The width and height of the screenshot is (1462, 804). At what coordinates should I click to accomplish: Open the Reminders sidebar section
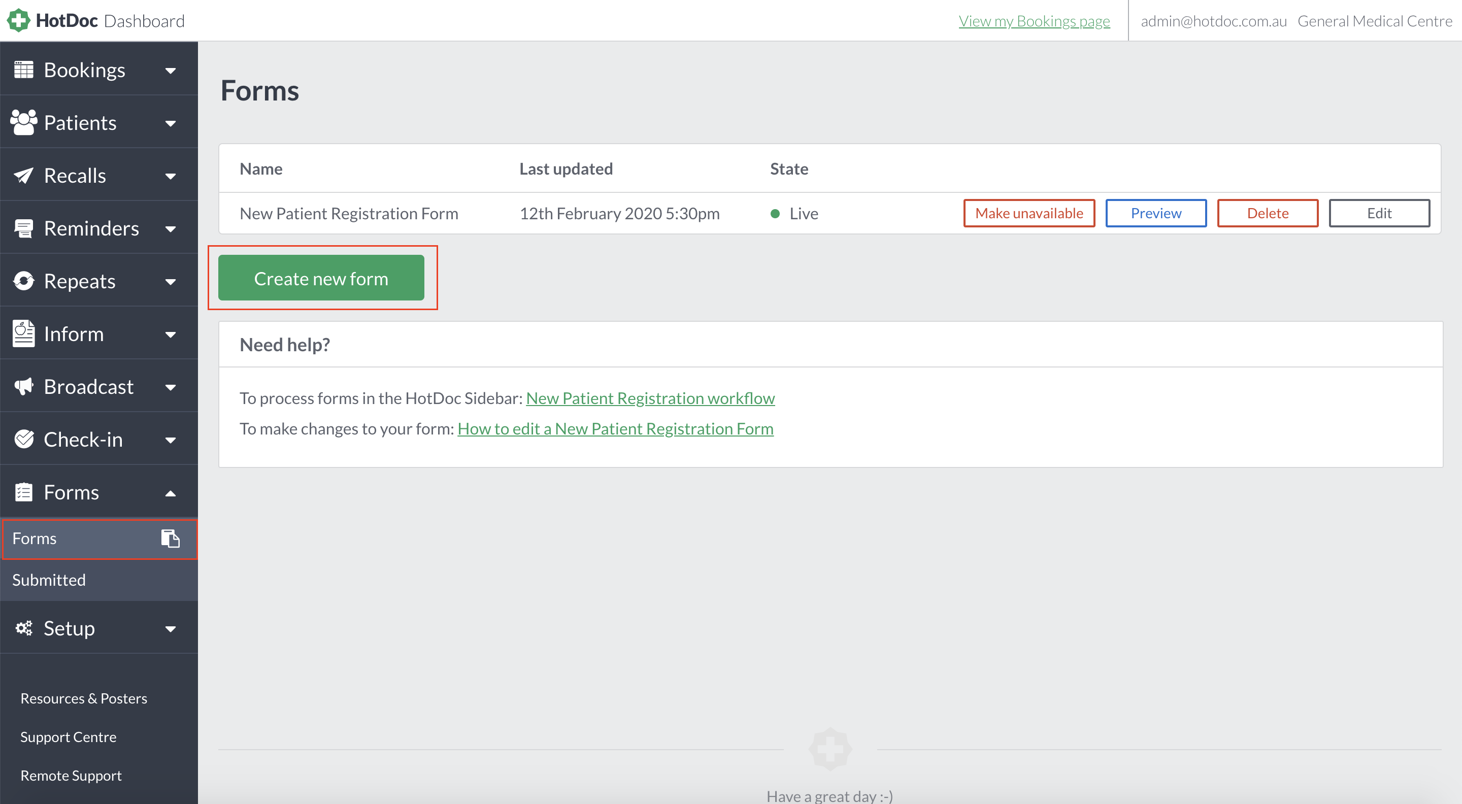[x=99, y=228]
